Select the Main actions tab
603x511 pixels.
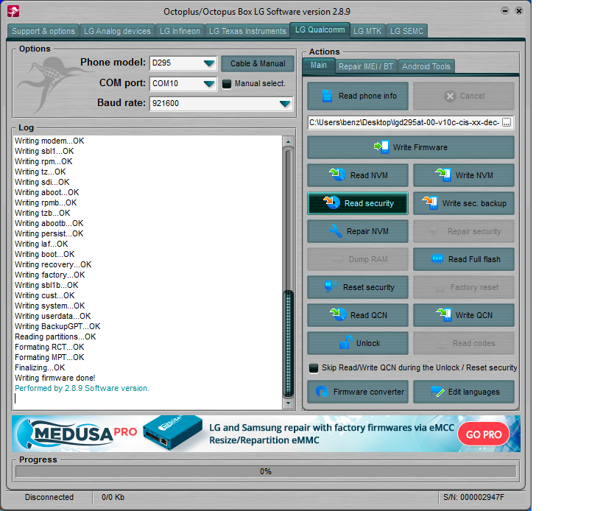pyautogui.click(x=318, y=66)
